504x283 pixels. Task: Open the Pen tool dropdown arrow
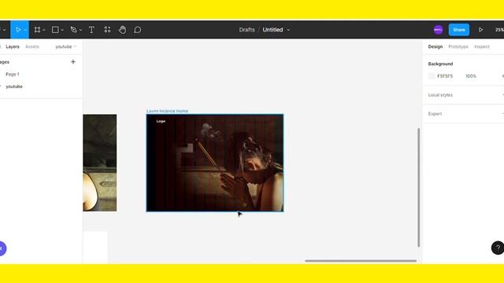tap(80, 30)
